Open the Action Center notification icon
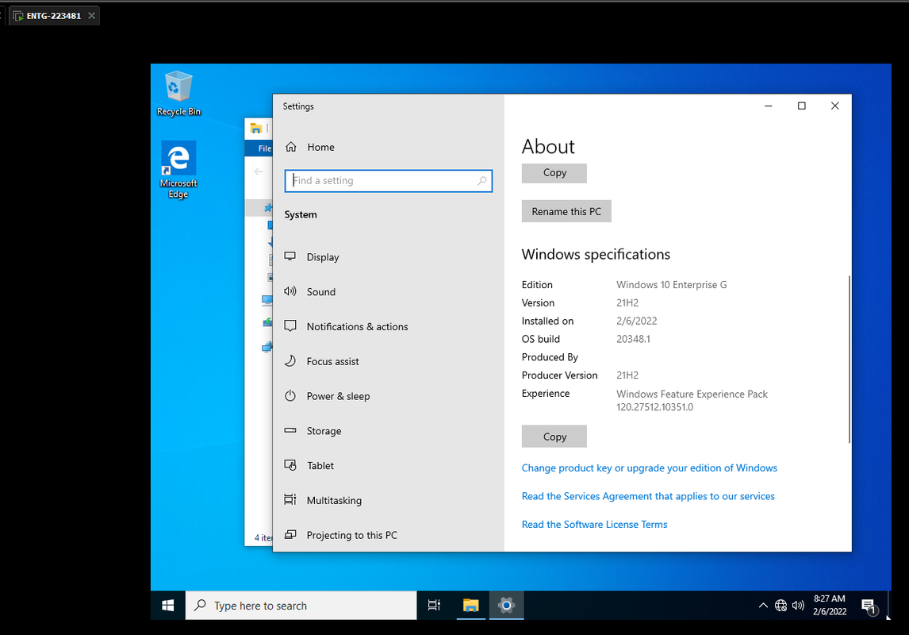 [869, 606]
